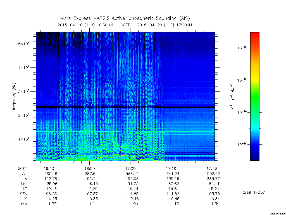286x215 pixels.
Task: Click the 'Orbit 14337' label
Action: [254, 192]
